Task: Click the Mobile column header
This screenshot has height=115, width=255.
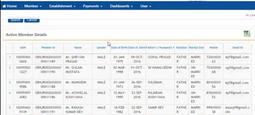Action: tap(214, 48)
